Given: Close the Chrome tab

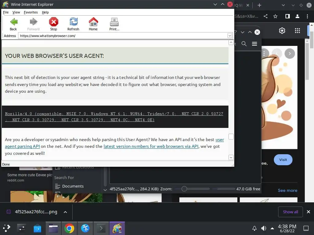Looking at the screenshot, I should click(x=248, y=5).
